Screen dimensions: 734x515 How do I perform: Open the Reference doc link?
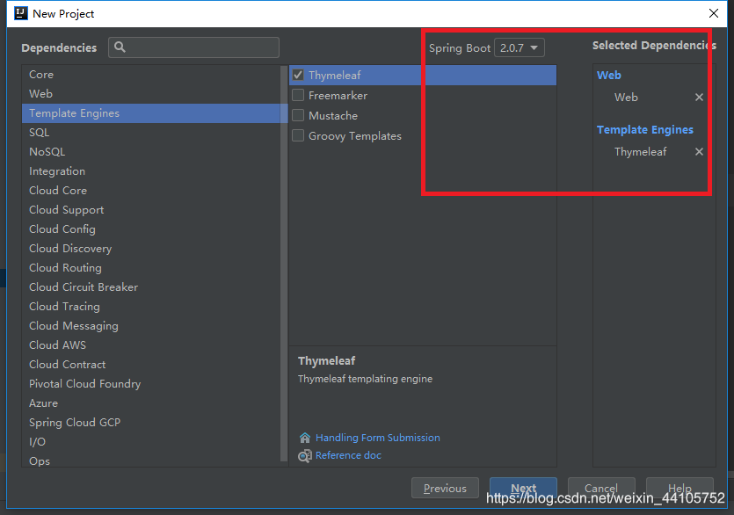[348, 455]
